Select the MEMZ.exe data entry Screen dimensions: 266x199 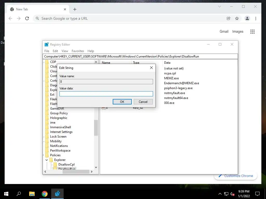[171, 78]
